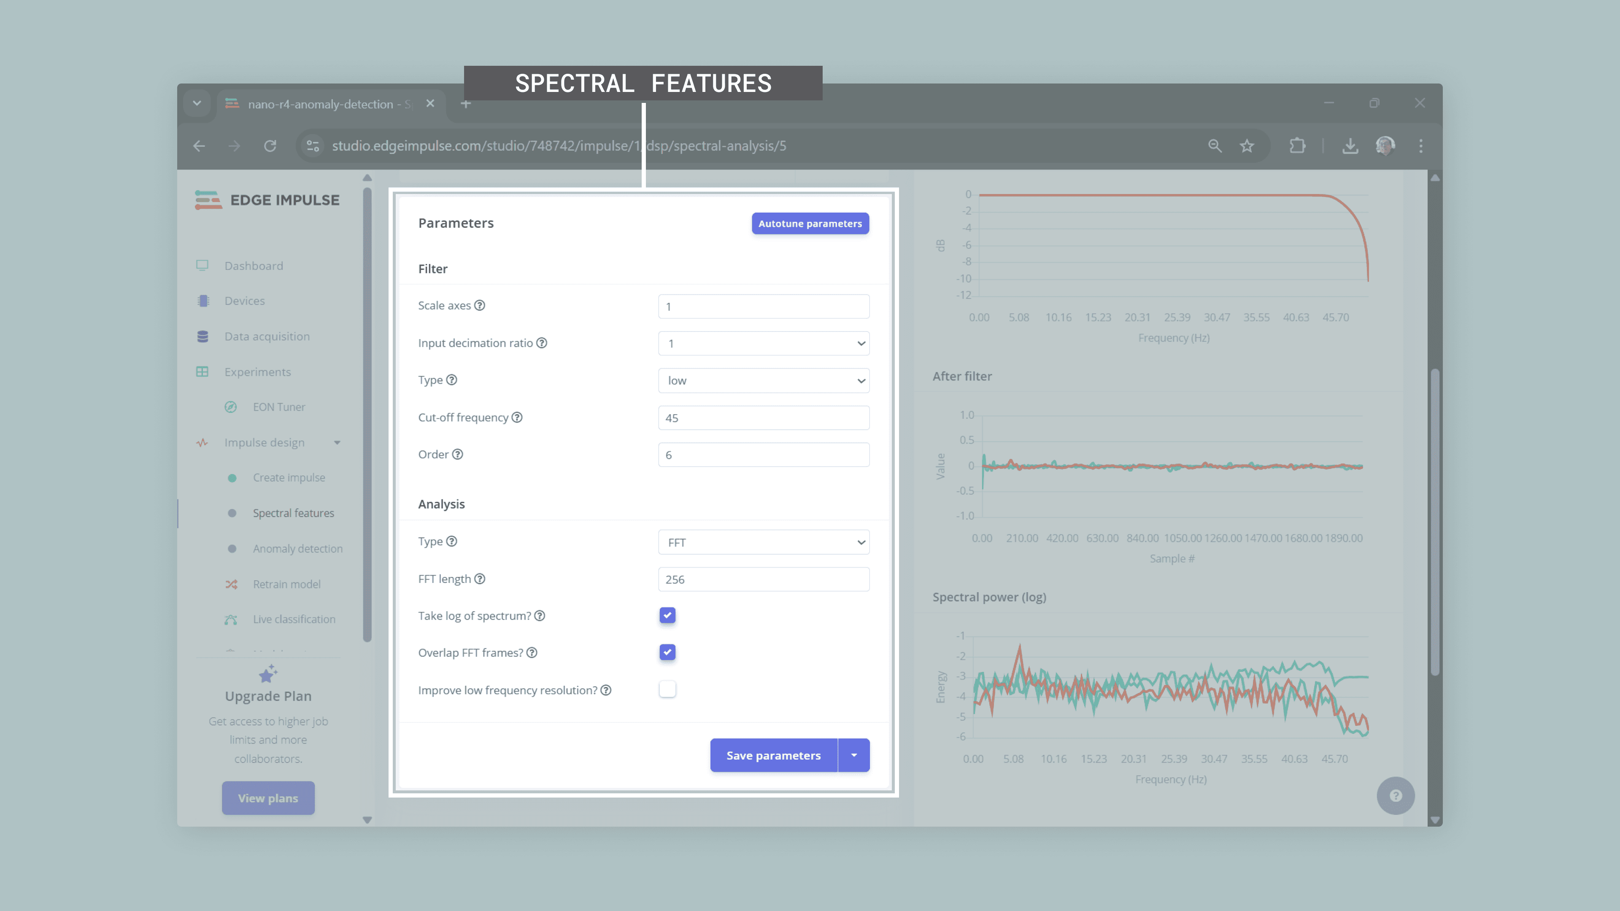Click the FFT length input field
Image resolution: width=1620 pixels, height=911 pixels.
click(764, 579)
